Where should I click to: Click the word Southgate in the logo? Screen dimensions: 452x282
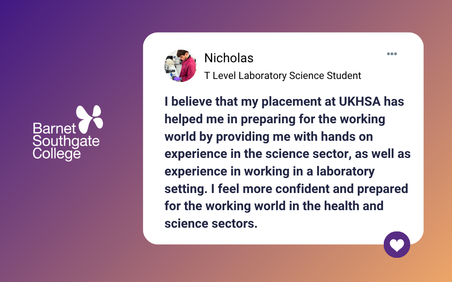point(66,141)
